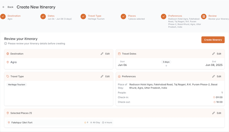
Task: Click the 3 days duration badge
Action: click(x=166, y=62)
